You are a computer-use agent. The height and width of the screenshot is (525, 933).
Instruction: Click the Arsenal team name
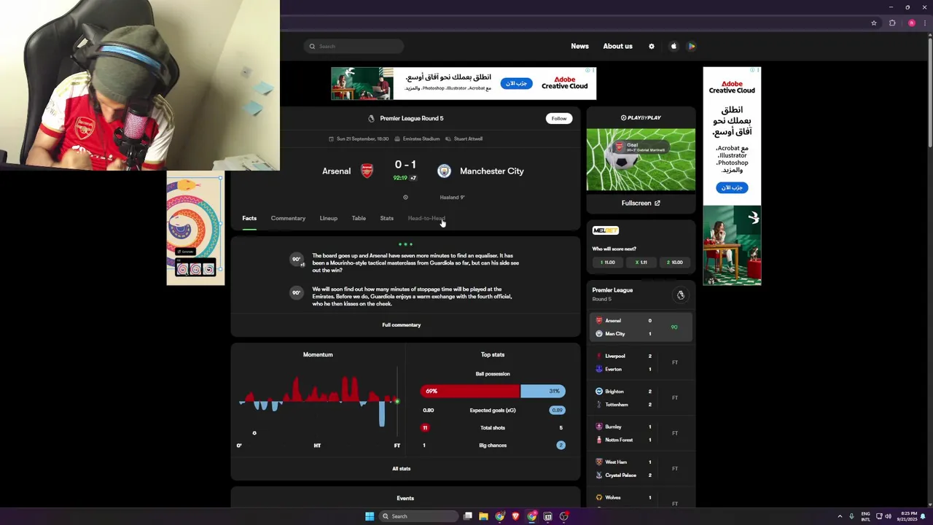pos(336,171)
